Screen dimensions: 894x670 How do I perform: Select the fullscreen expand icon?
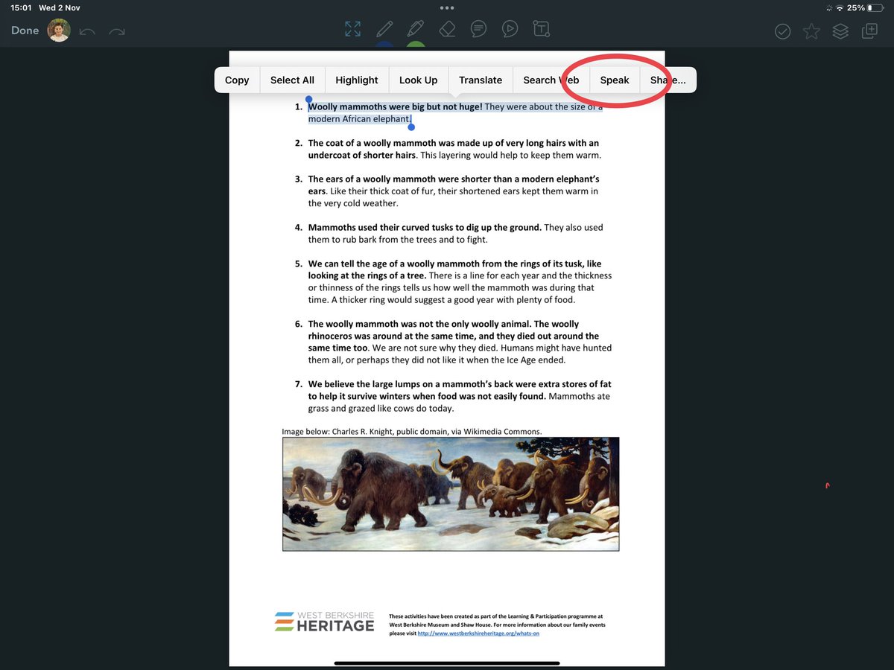352,28
